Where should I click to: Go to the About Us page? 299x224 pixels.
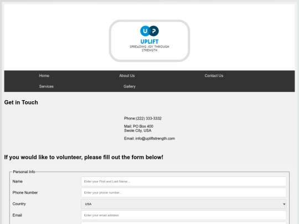coord(127,76)
